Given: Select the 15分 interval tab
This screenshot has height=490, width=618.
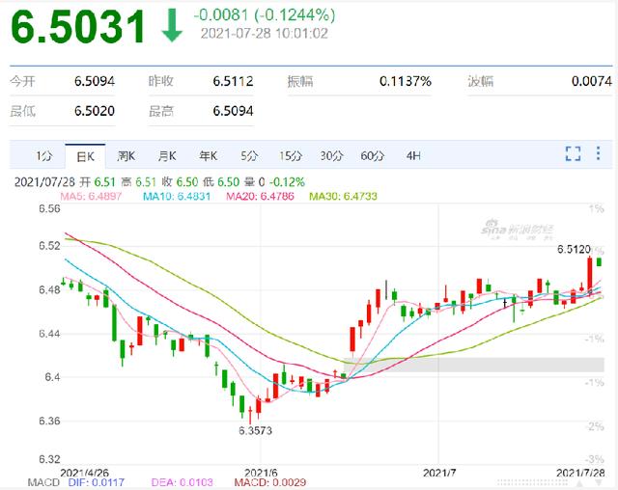Looking at the screenshot, I should [291, 156].
